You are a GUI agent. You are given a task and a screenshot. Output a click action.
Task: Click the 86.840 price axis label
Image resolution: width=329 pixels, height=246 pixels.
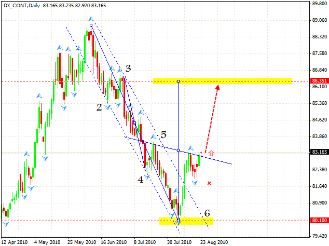click(320, 70)
